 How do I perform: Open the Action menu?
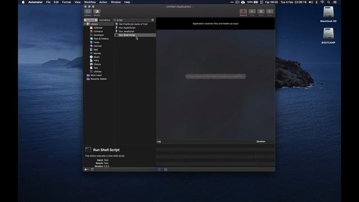(x=103, y=2)
